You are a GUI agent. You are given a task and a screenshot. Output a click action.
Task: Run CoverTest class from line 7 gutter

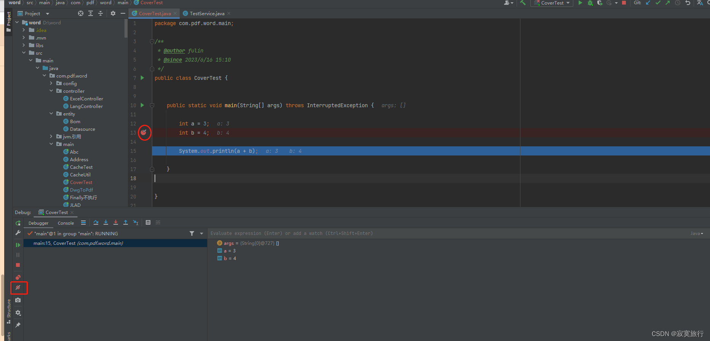click(142, 78)
